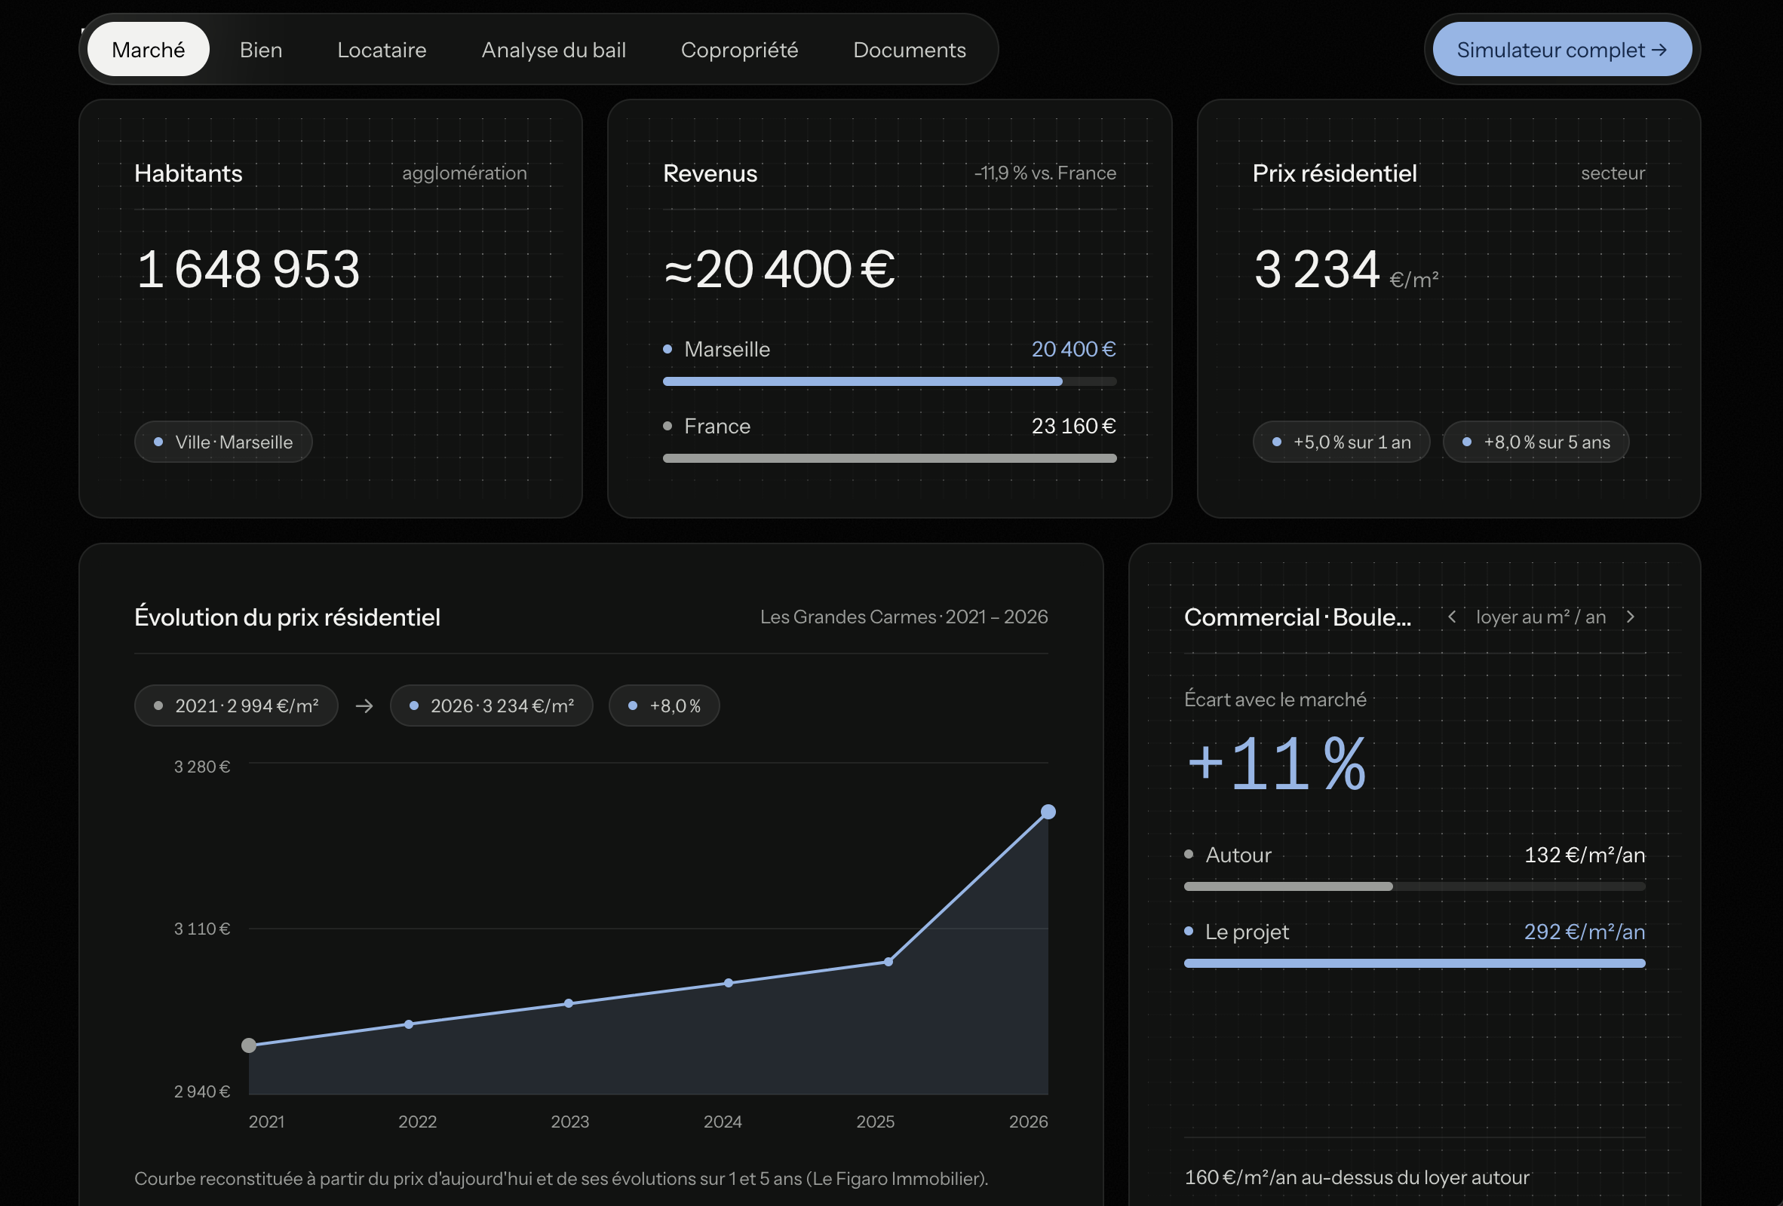Open the Simulateur complet button

[x=1562, y=50]
